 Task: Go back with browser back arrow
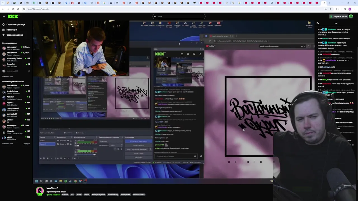click(x=3, y=9)
